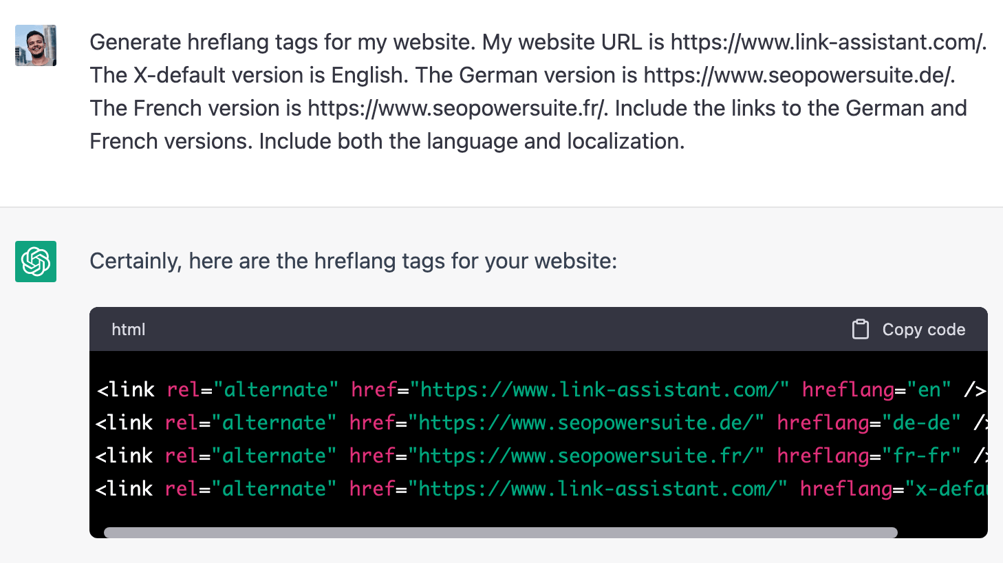1003x563 pixels.
Task: Click the code block horizontal scrollbar
Action: coord(500,532)
